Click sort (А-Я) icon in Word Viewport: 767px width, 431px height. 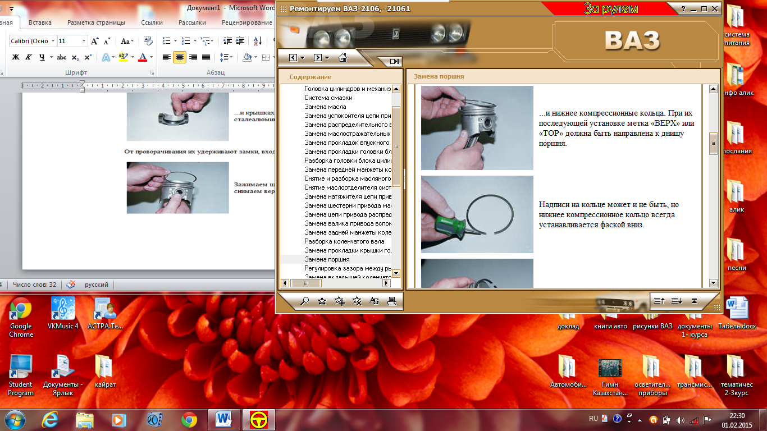(258, 41)
